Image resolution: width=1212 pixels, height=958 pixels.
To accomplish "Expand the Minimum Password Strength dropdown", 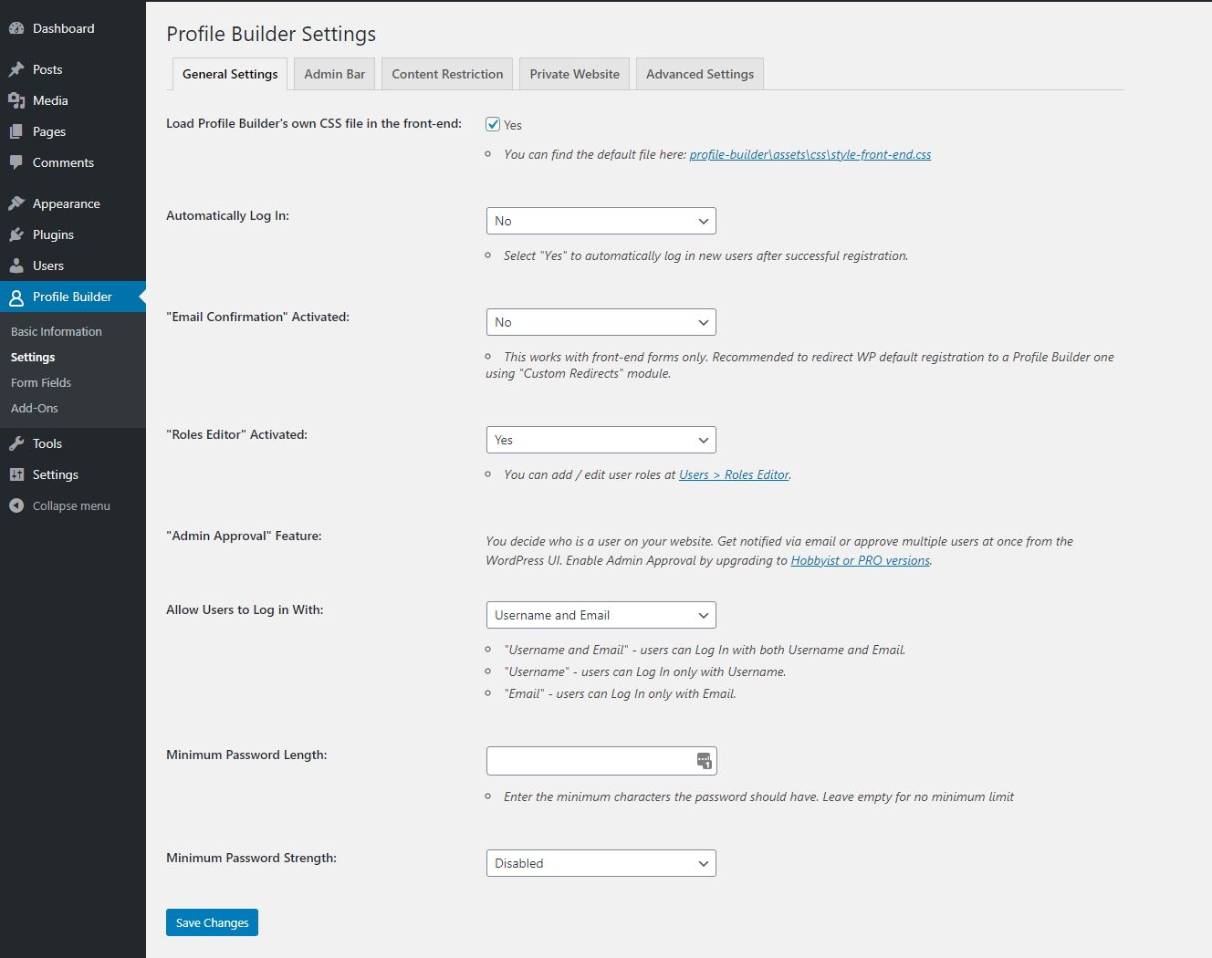I will click(601, 863).
